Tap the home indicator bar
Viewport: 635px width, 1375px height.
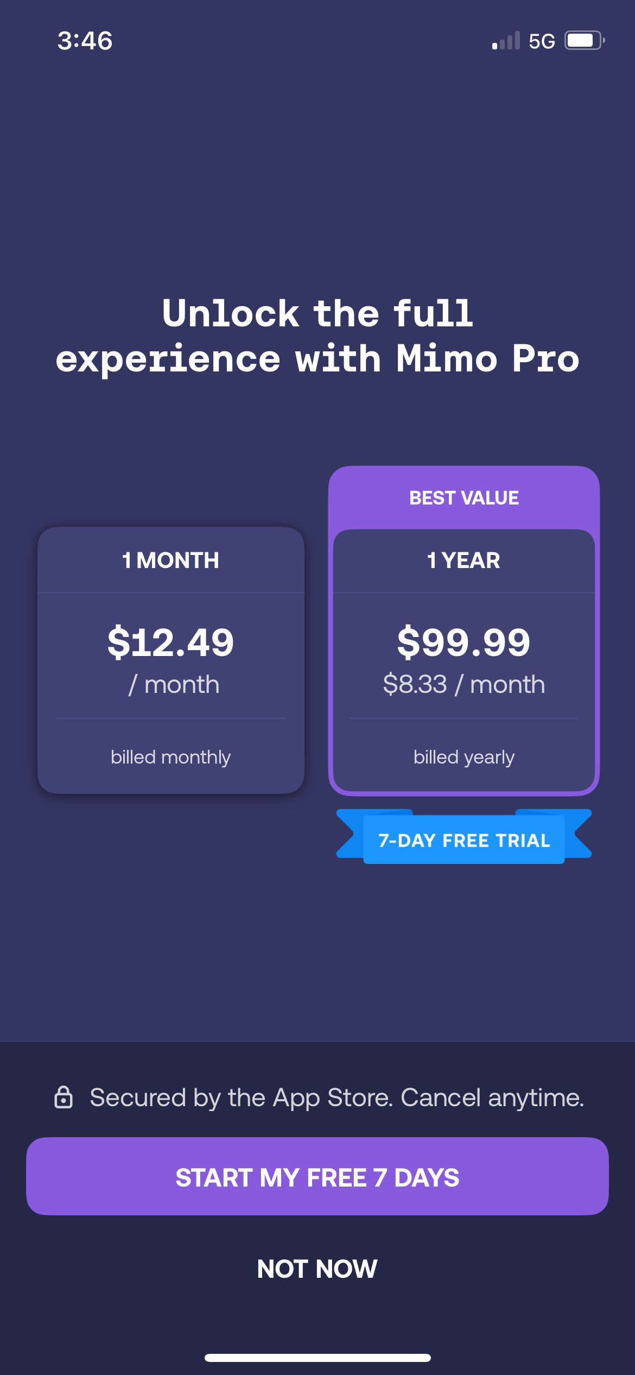coord(317,1358)
